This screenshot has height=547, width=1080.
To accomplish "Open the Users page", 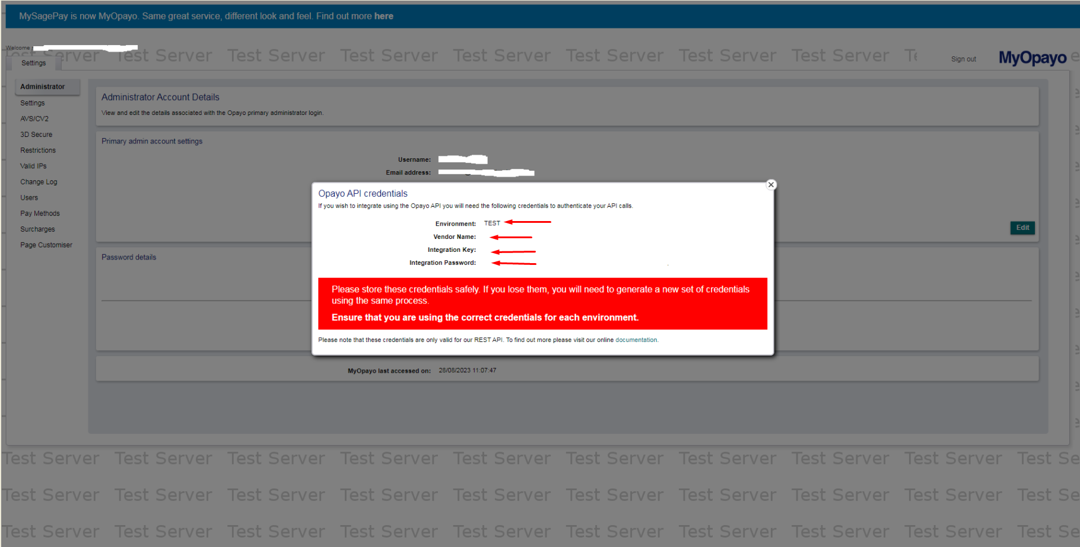I will (29, 198).
